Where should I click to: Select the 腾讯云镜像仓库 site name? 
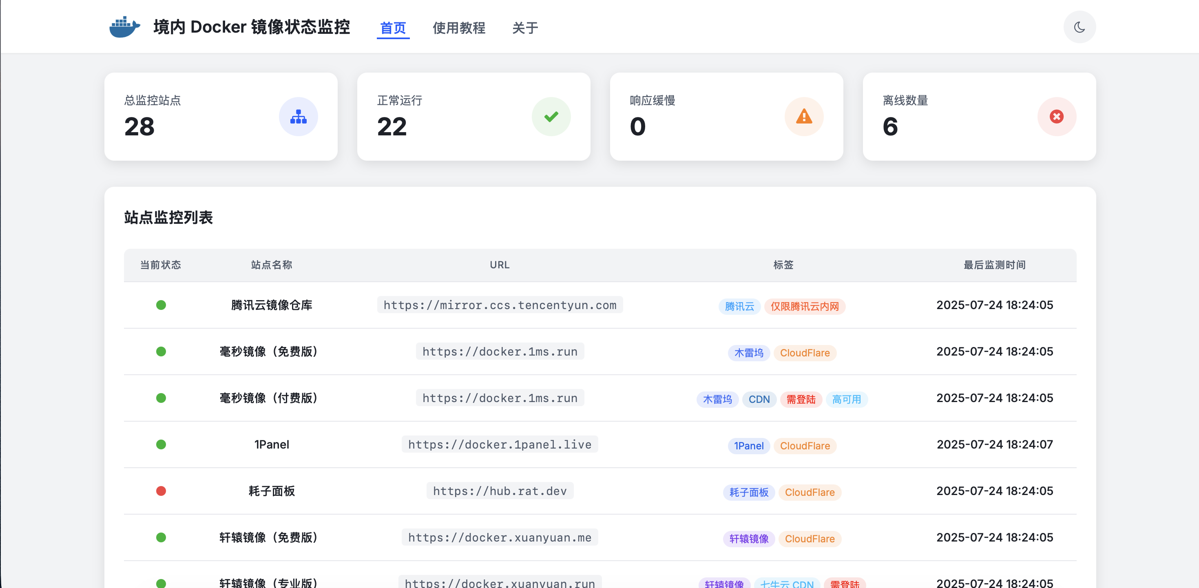point(271,305)
